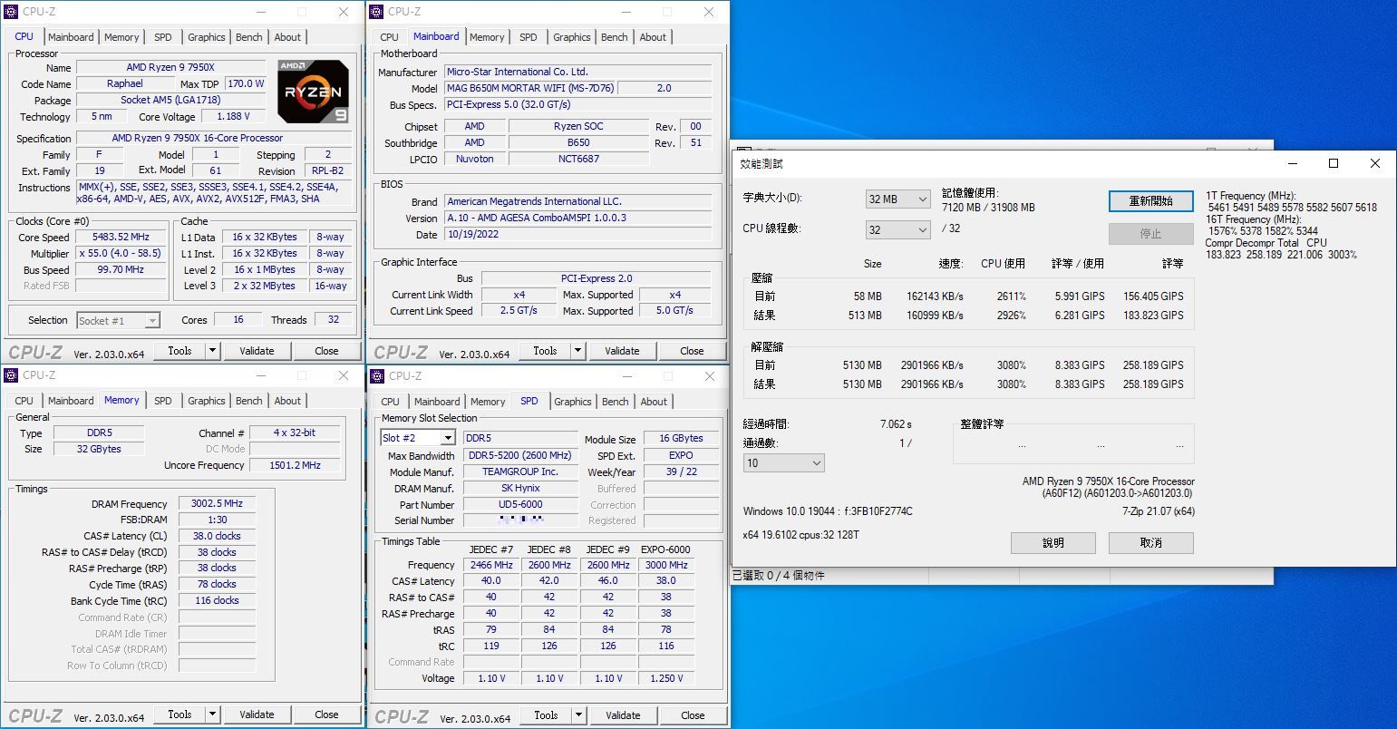Maximize the 效能測試 benchmark window

1334,163
